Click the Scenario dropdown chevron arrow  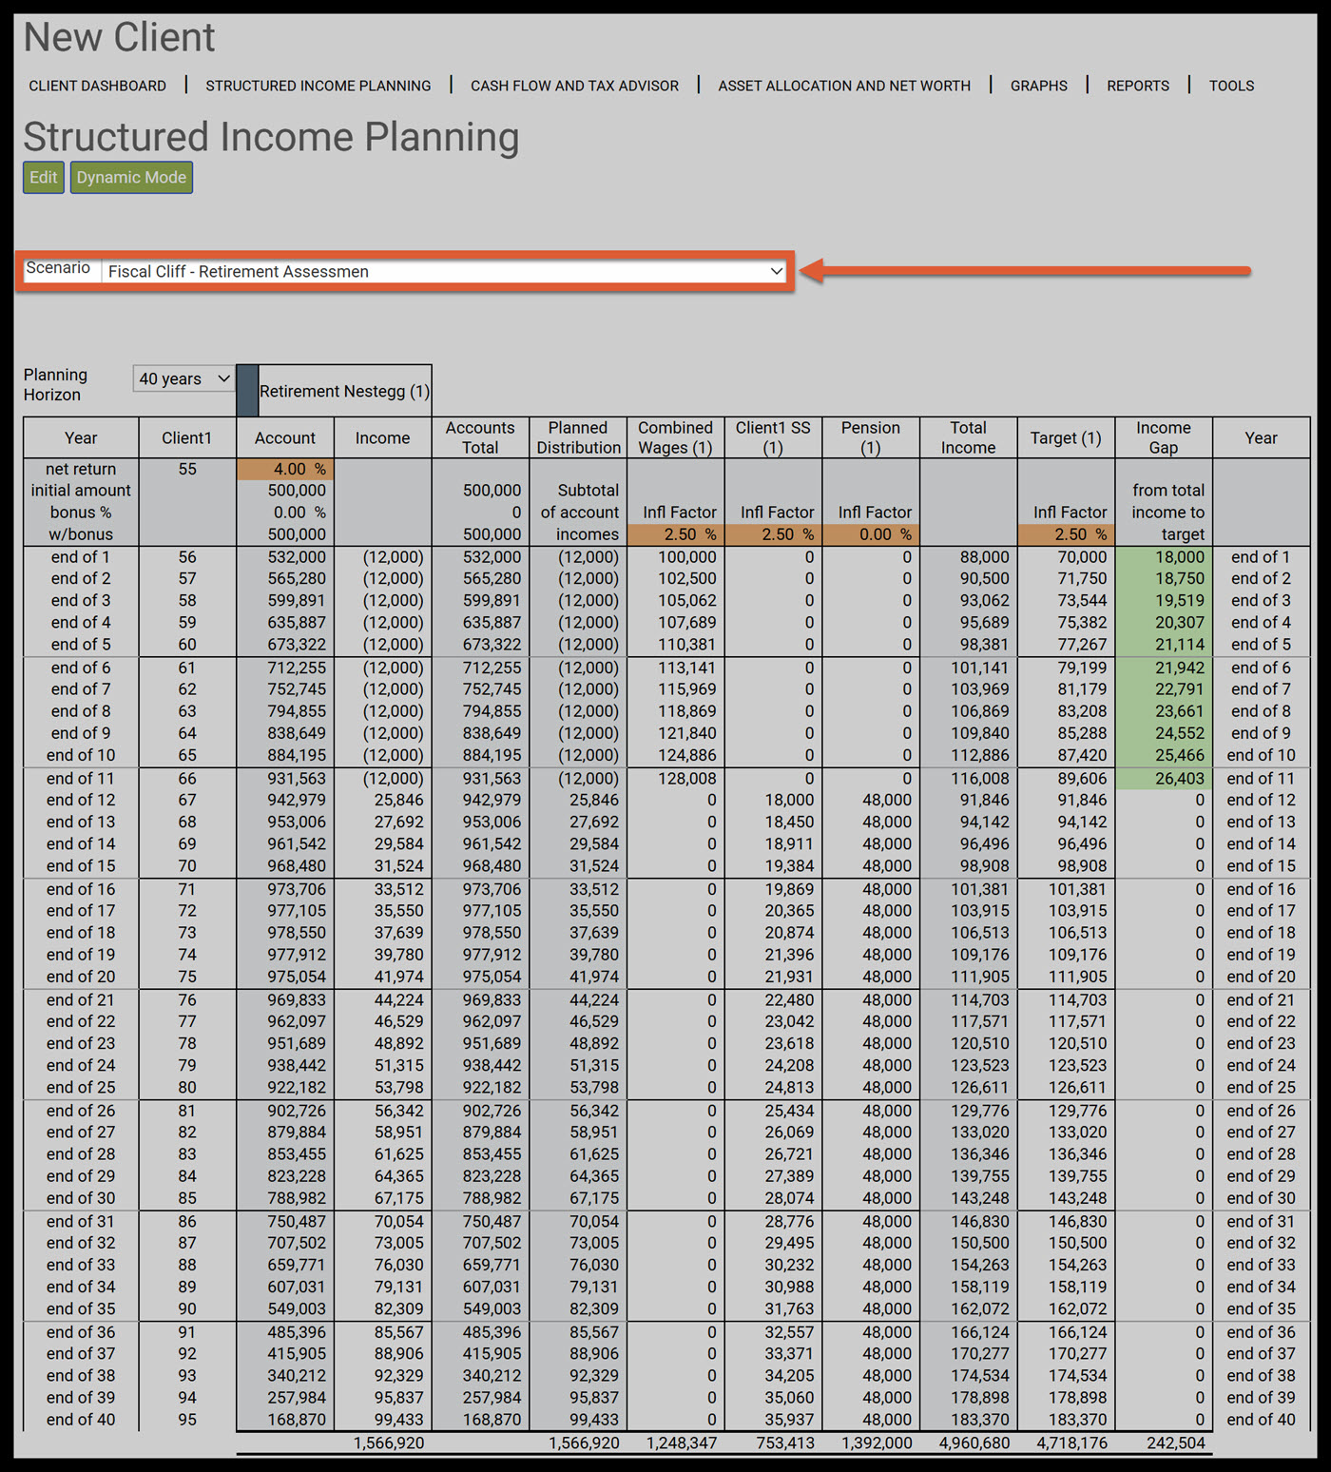tap(777, 271)
